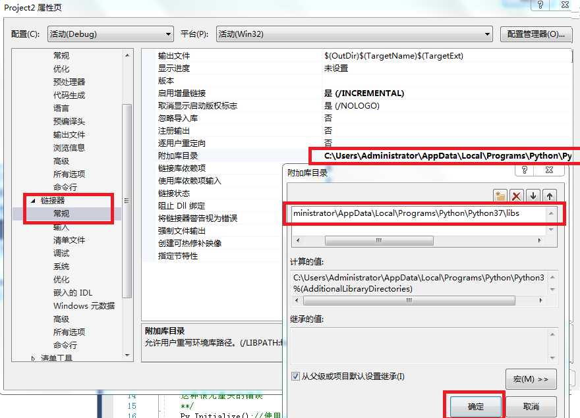This screenshot has height=418, width=580.
Task: Click the 取消 button
Action: (531, 407)
